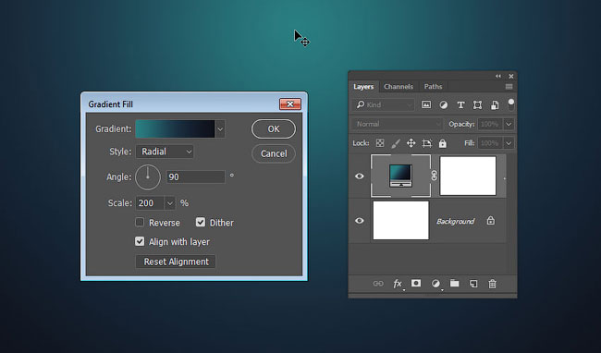
Task: Click the Angle input field
Action: pyautogui.click(x=195, y=176)
